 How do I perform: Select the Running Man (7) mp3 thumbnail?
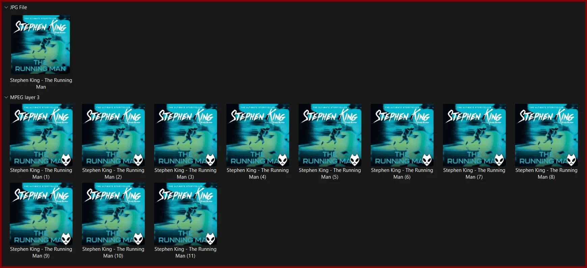tap(474, 135)
